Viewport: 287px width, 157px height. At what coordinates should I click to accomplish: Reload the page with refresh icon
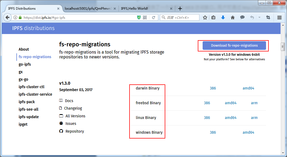[x=153, y=17]
